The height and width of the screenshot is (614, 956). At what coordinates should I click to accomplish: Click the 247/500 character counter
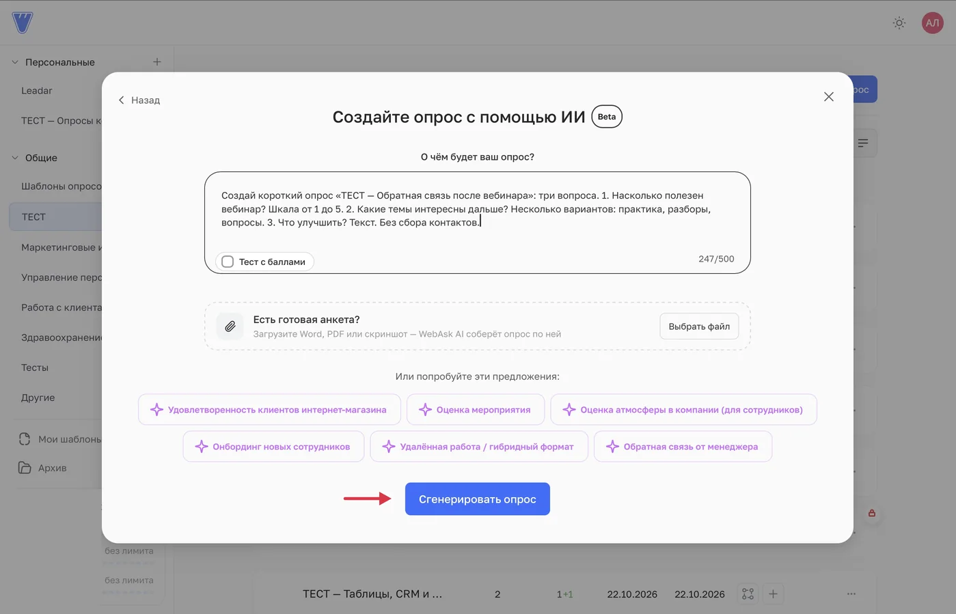coord(716,259)
